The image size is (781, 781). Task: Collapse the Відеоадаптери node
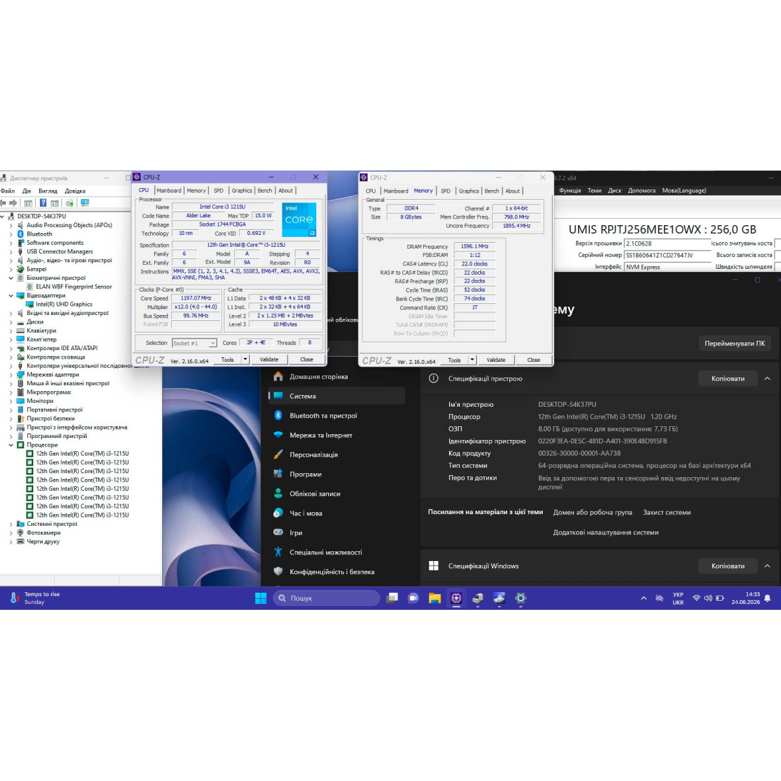(x=11, y=295)
